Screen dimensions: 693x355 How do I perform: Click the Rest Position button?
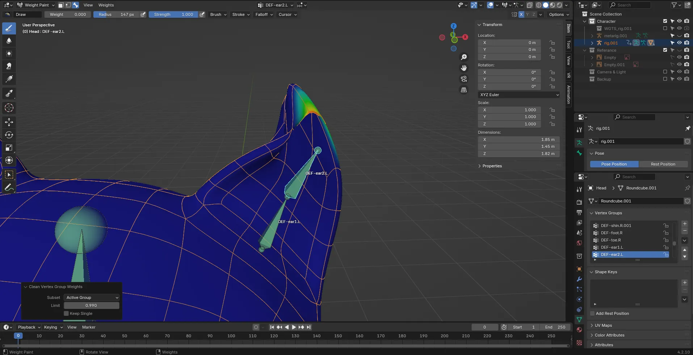coord(663,164)
